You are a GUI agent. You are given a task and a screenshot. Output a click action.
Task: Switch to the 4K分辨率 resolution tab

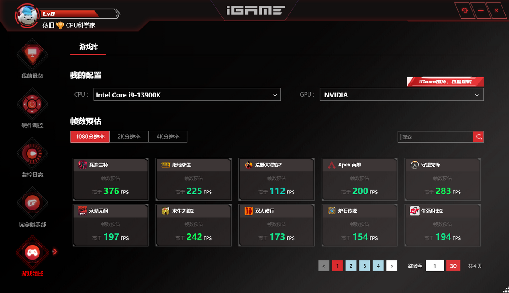pos(168,136)
